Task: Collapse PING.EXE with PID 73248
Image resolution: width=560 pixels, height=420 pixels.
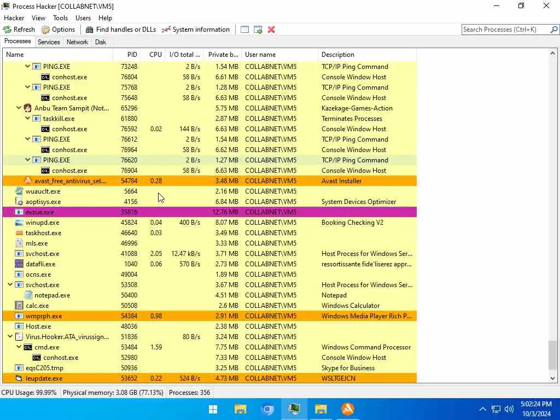Action: [x=27, y=66]
